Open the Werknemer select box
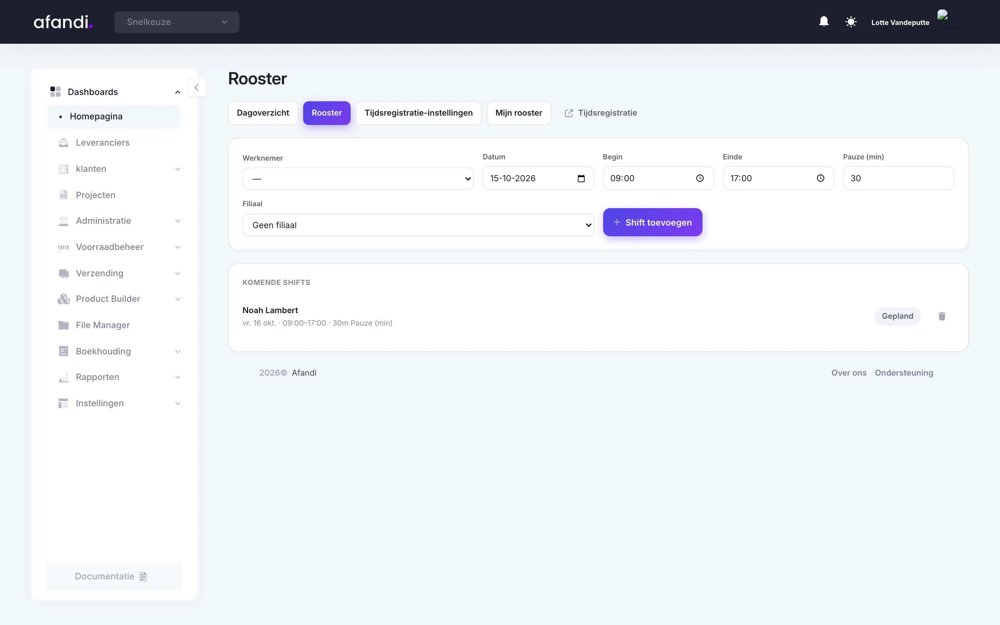This screenshot has width=1000, height=625. [x=358, y=178]
